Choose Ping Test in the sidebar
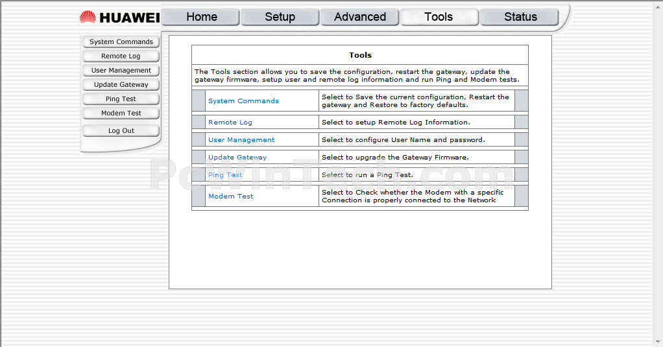Screen dimensions: 663x347 [x=121, y=99]
